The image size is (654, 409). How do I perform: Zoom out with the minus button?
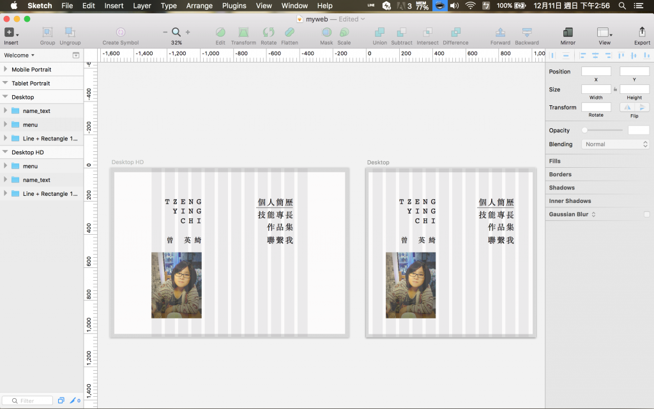tap(165, 32)
